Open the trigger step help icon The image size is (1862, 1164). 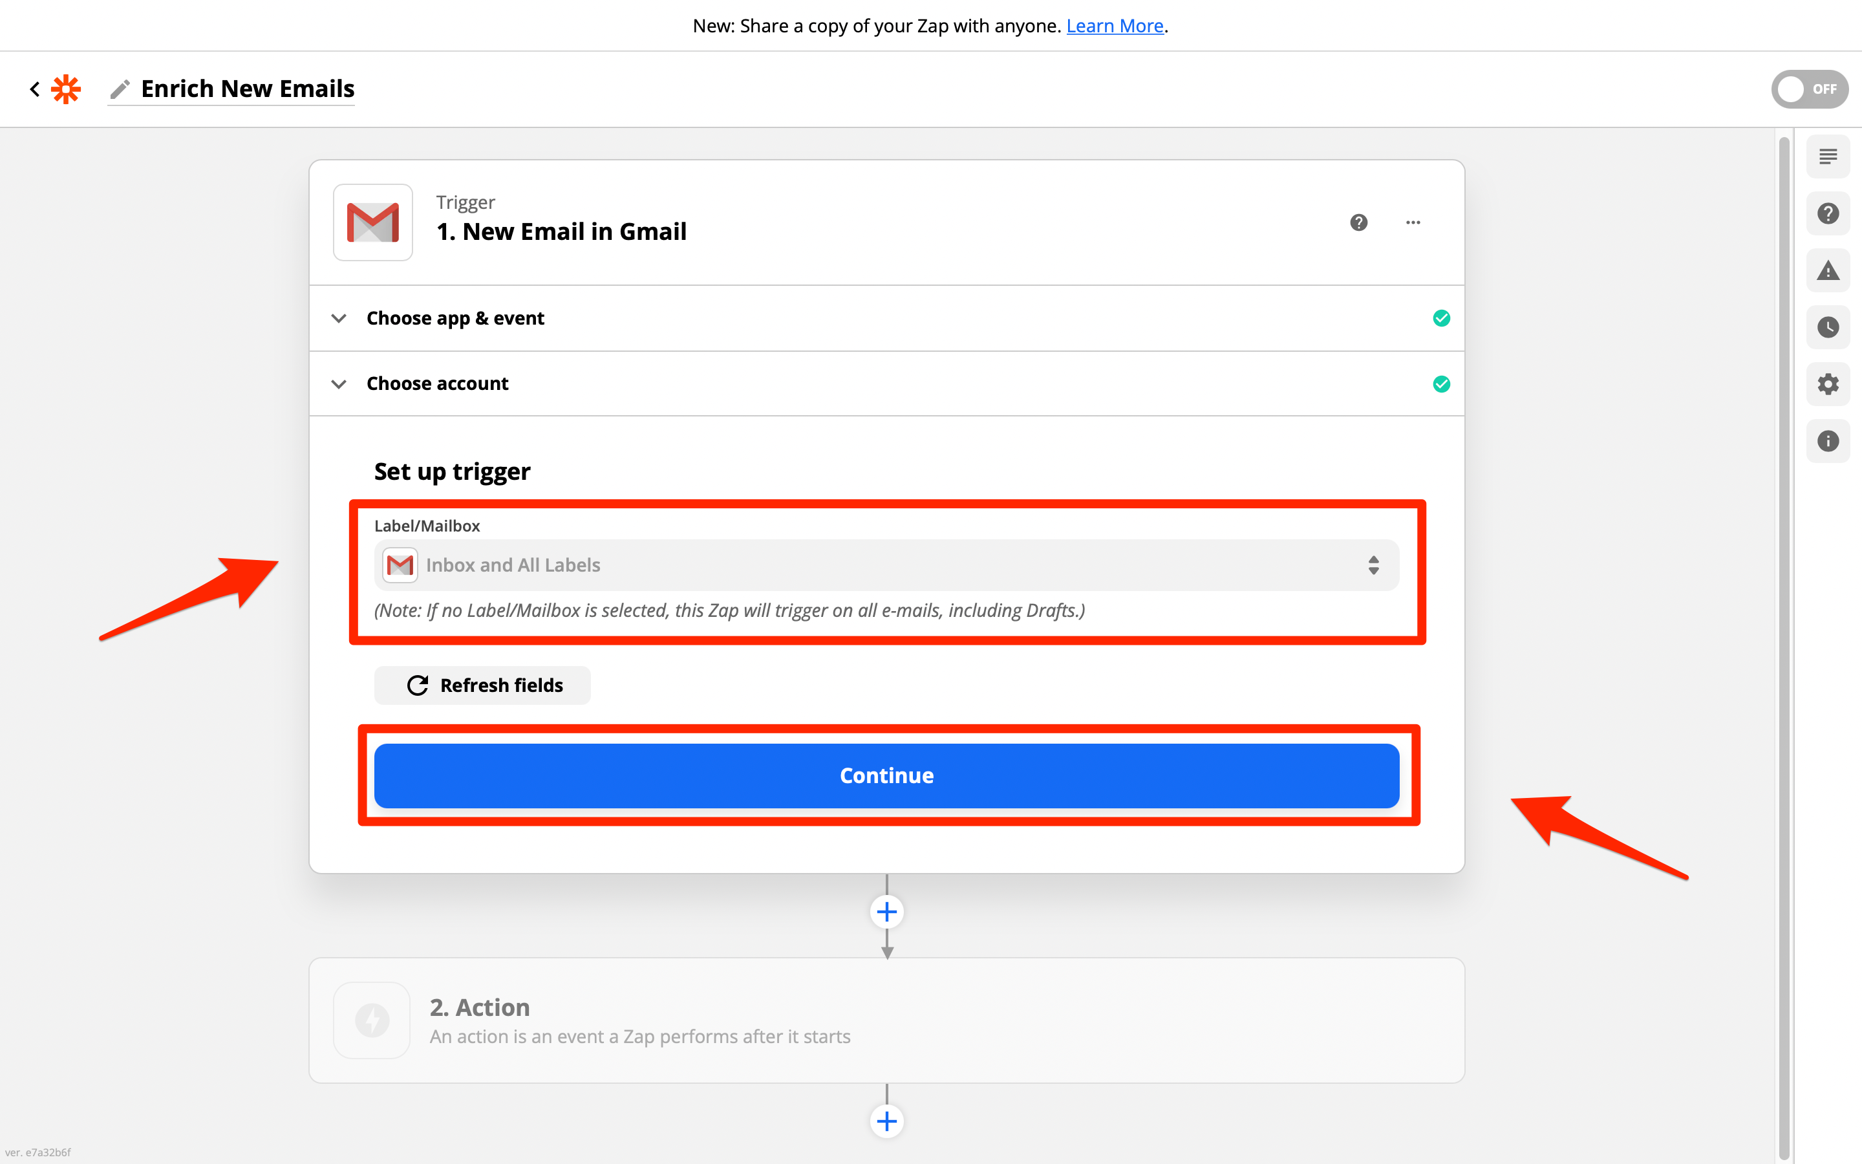(x=1359, y=222)
